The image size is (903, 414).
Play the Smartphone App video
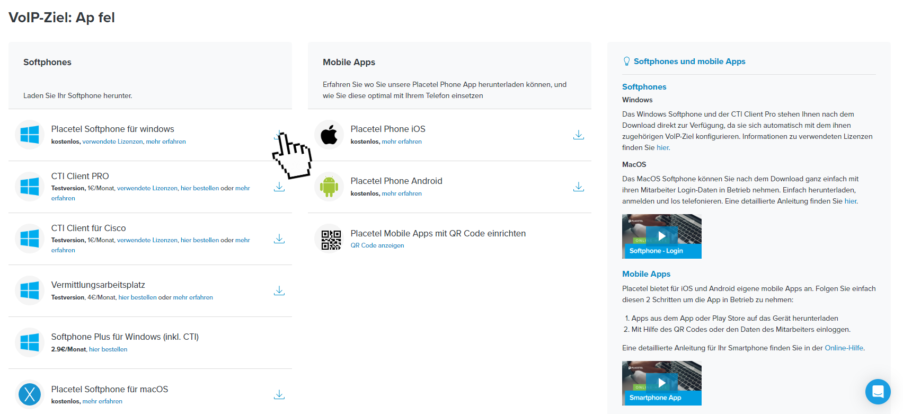662,383
